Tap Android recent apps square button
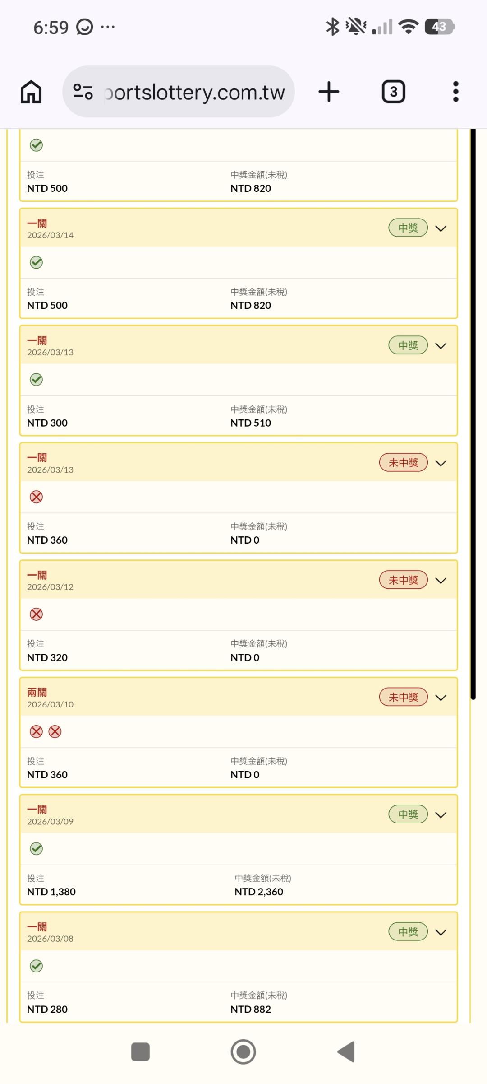 140,1051
